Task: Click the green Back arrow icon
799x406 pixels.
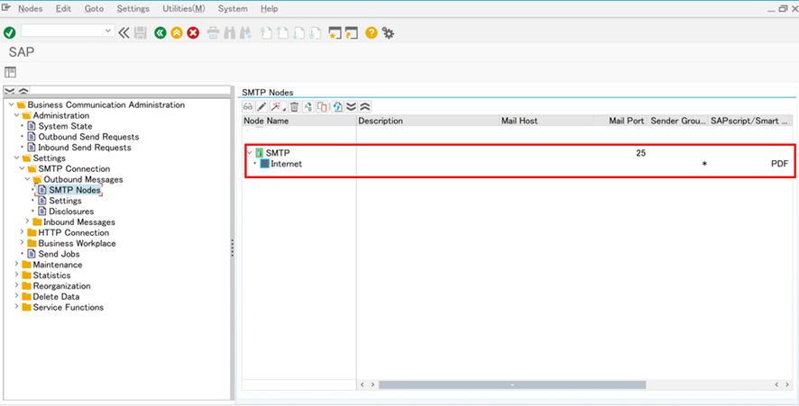Action: (161, 32)
